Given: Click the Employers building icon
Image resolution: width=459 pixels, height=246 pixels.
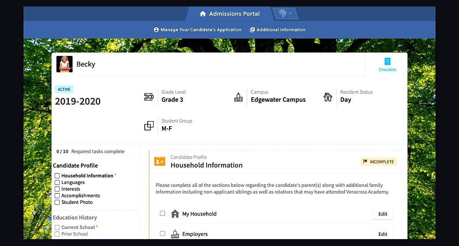Looking at the screenshot, I should (175, 234).
